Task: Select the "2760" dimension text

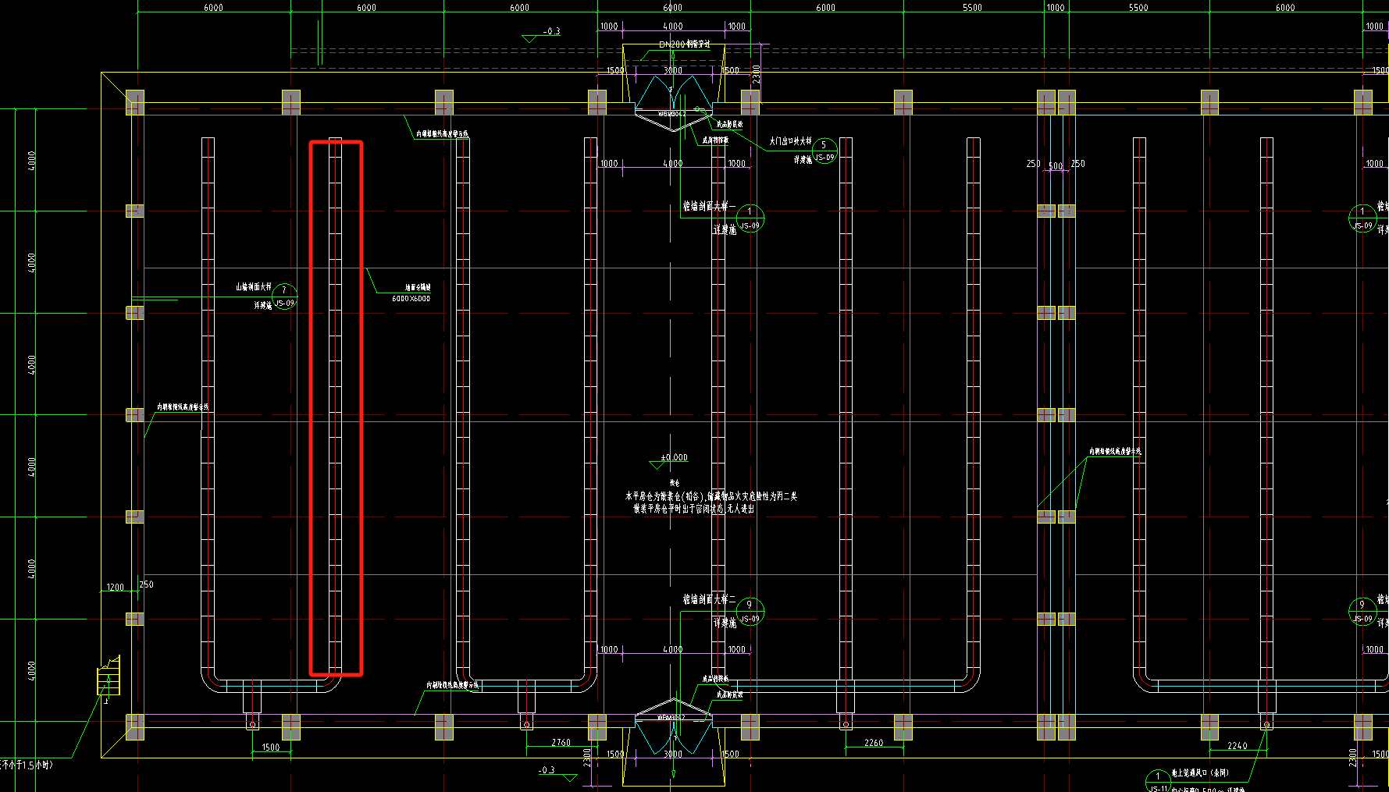Action: tap(561, 742)
